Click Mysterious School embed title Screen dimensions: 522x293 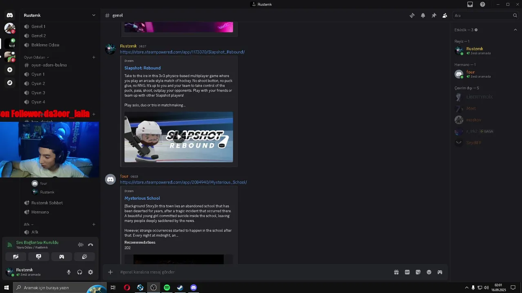tap(142, 198)
